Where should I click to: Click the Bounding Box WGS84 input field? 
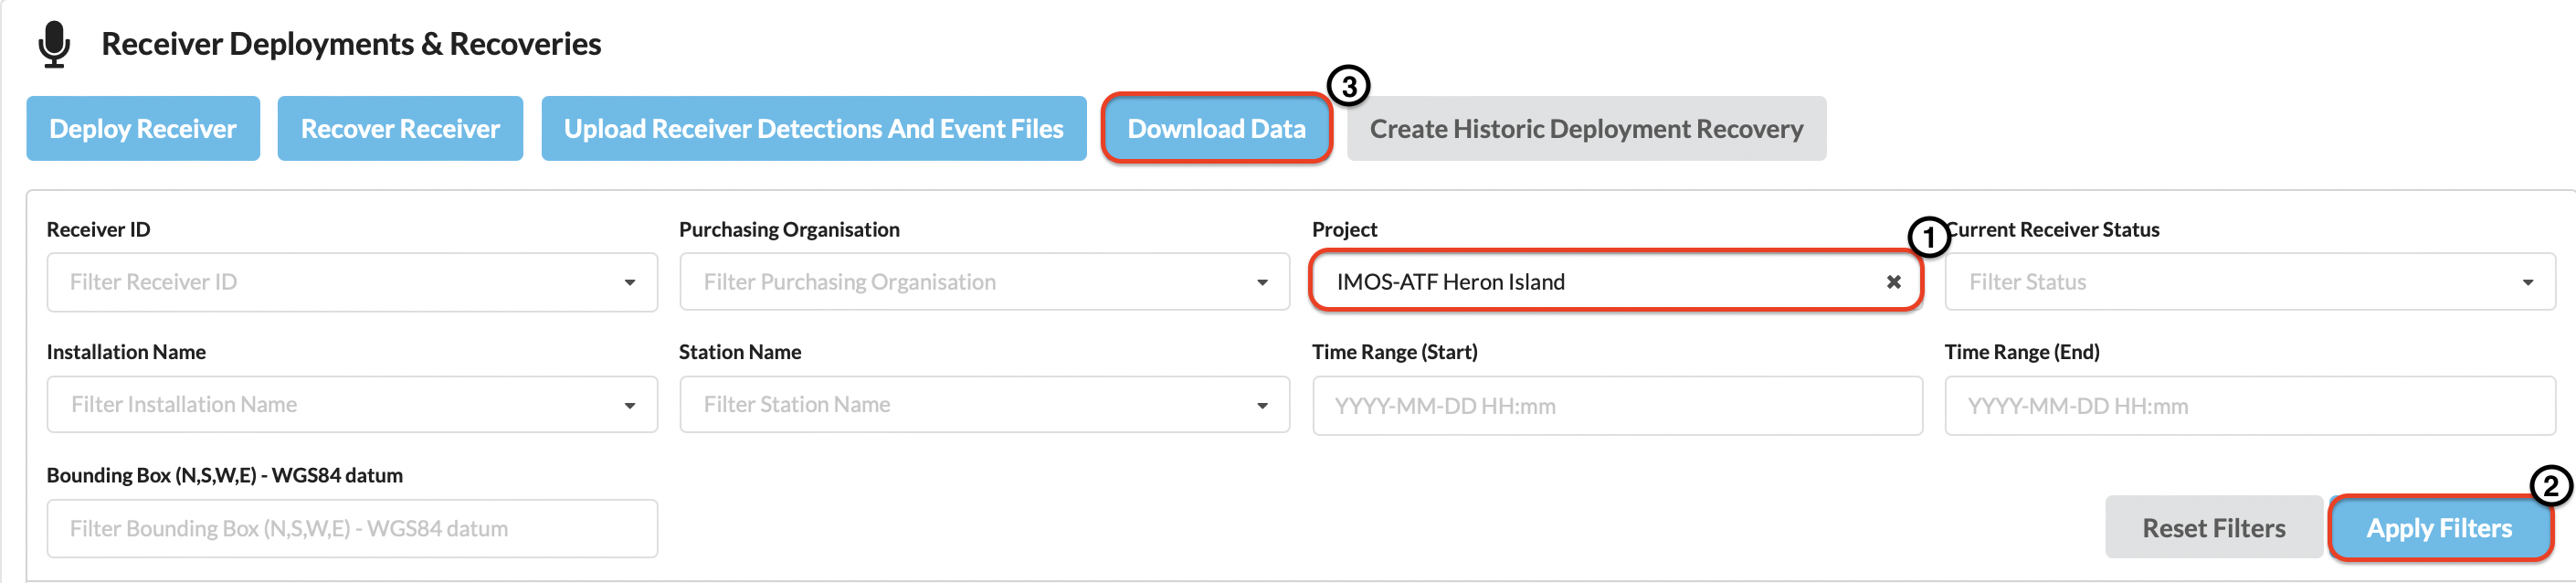coord(352,528)
